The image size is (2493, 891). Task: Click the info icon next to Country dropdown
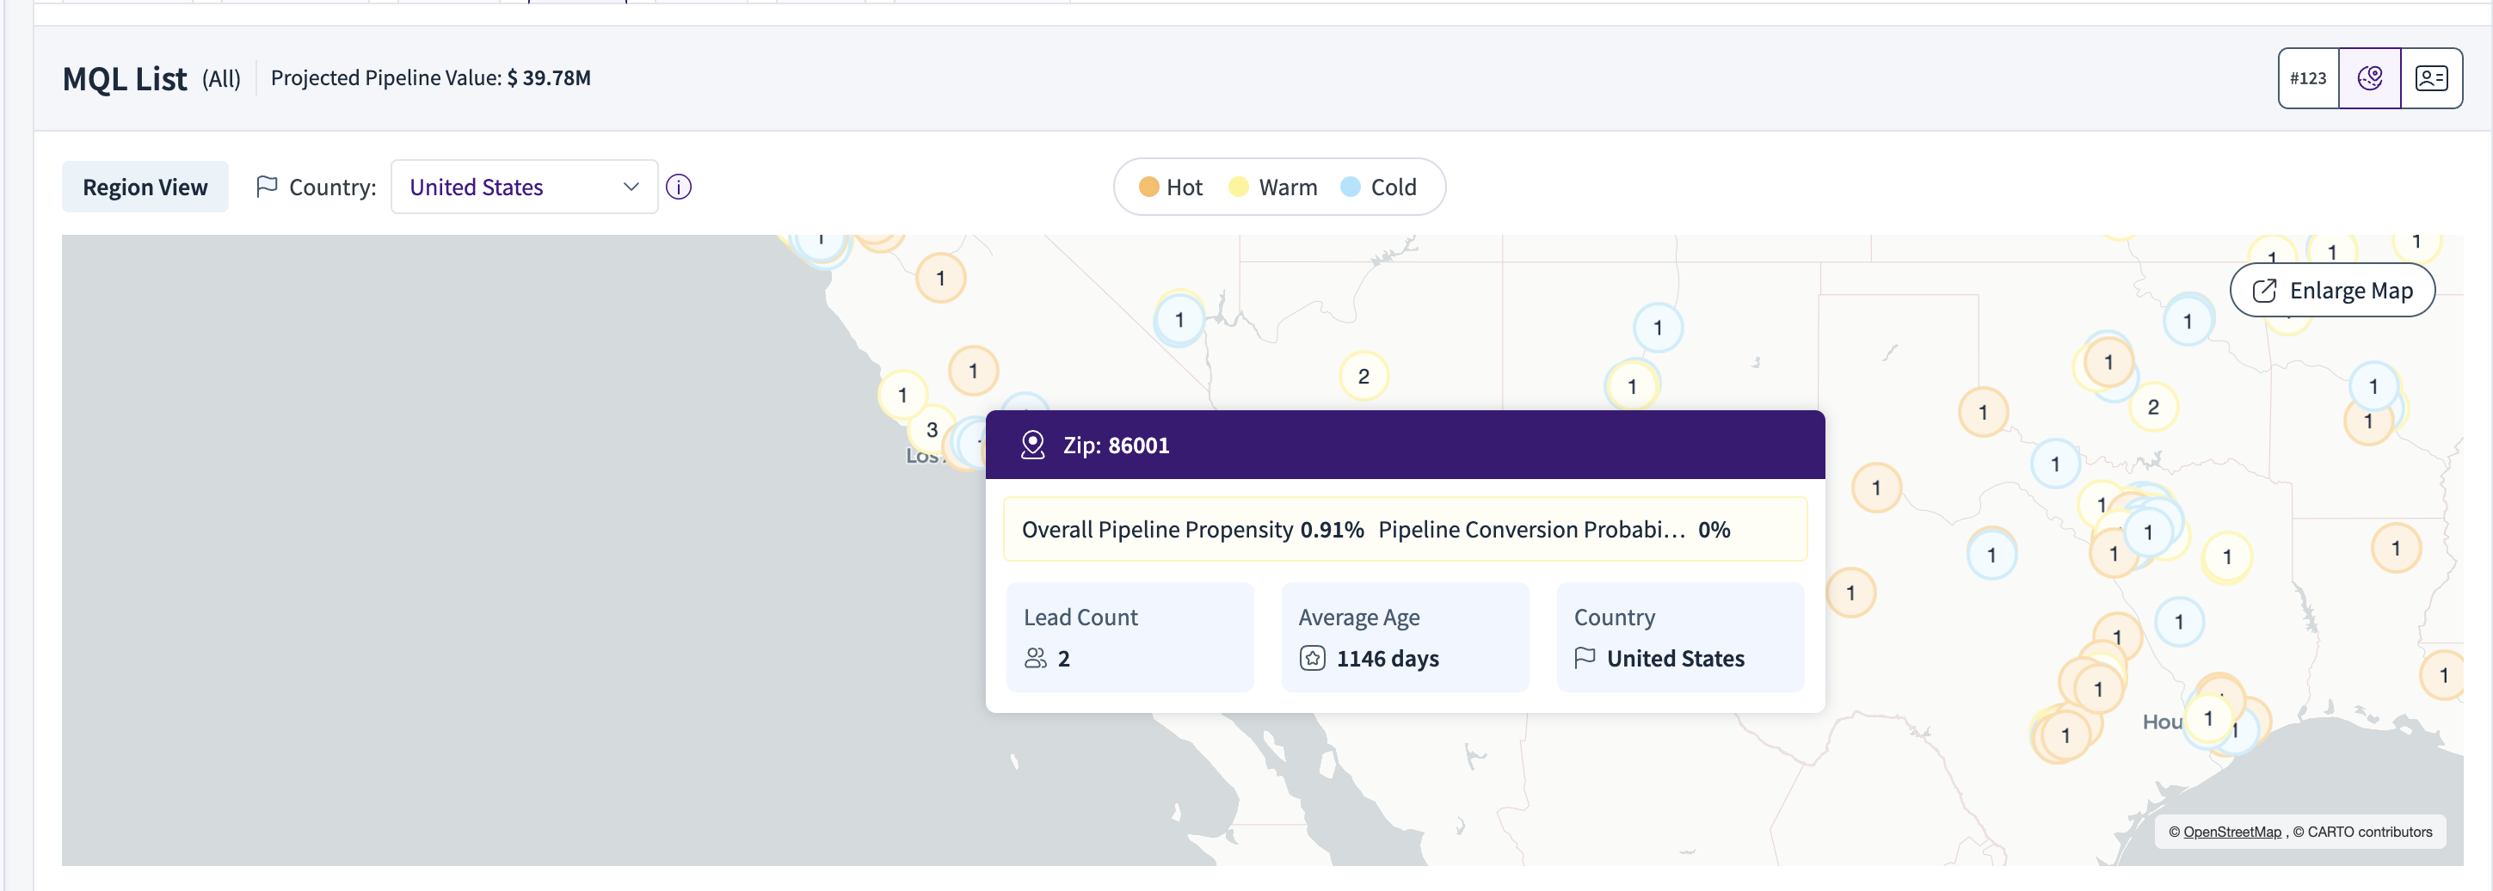tap(679, 187)
